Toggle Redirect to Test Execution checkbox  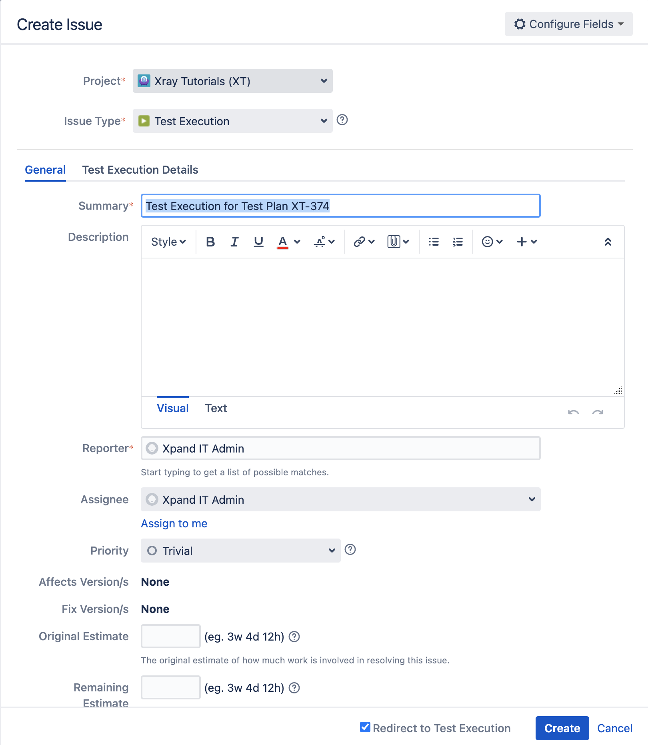[x=365, y=727]
